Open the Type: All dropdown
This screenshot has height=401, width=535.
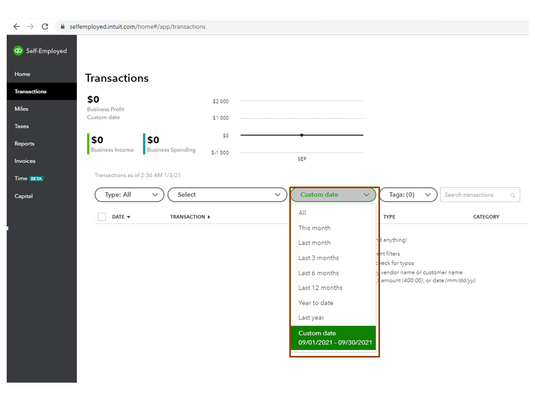pyautogui.click(x=129, y=195)
